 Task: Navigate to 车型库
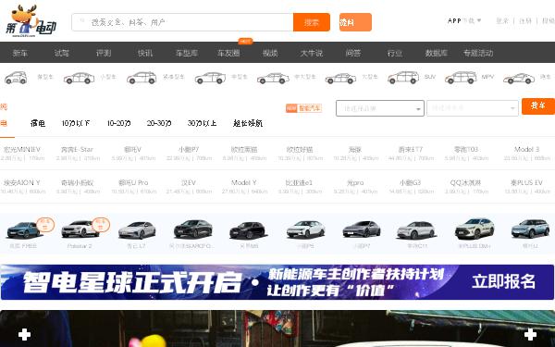click(187, 53)
